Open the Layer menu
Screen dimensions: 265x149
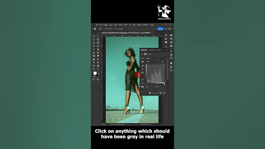pos(111,25)
